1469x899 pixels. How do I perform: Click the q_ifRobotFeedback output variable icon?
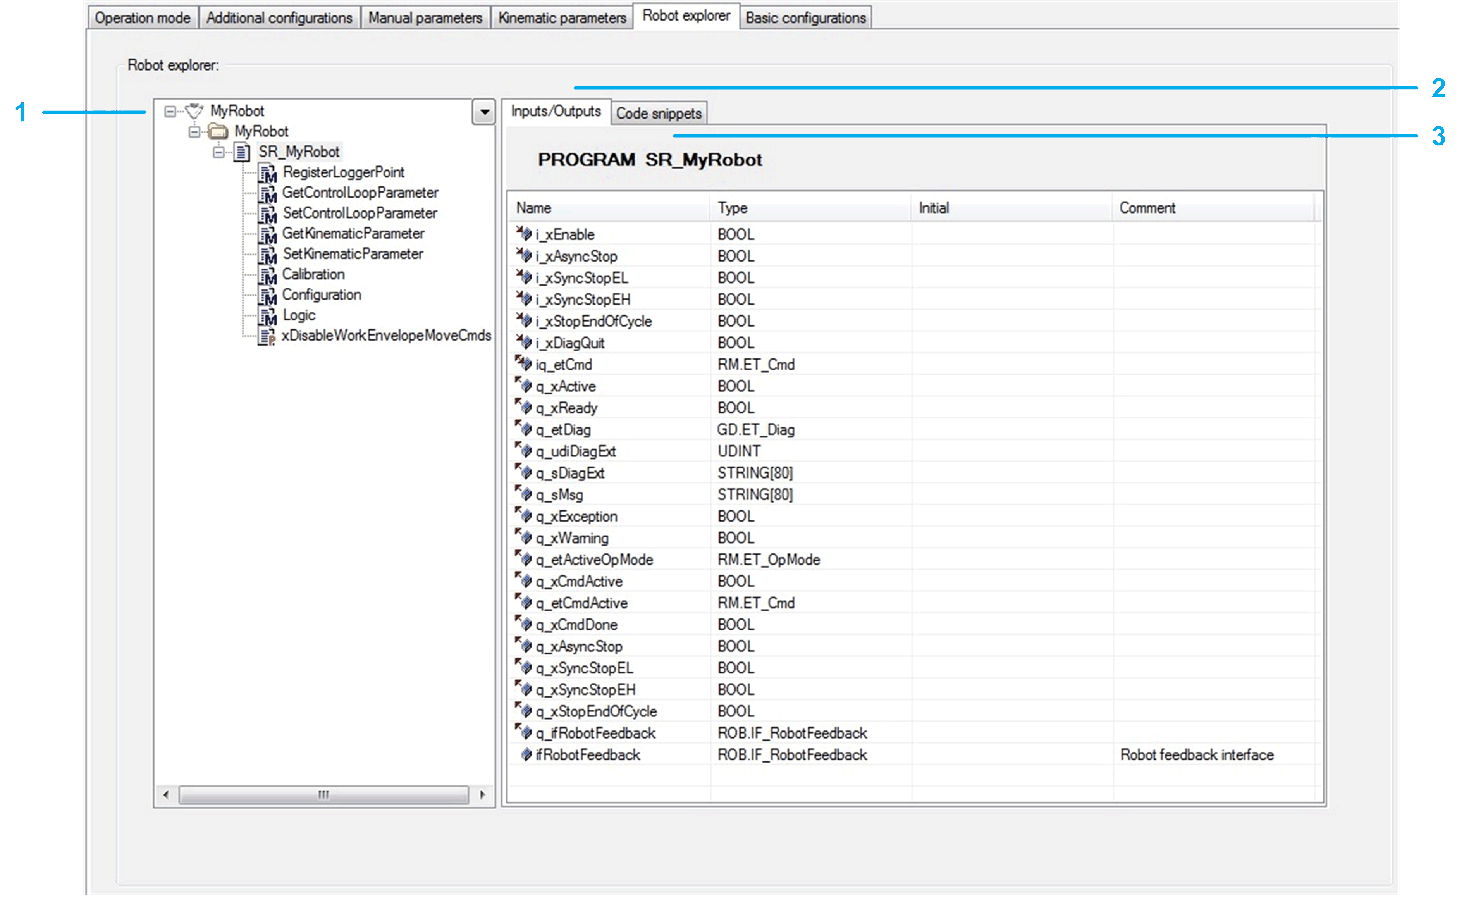(x=524, y=732)
